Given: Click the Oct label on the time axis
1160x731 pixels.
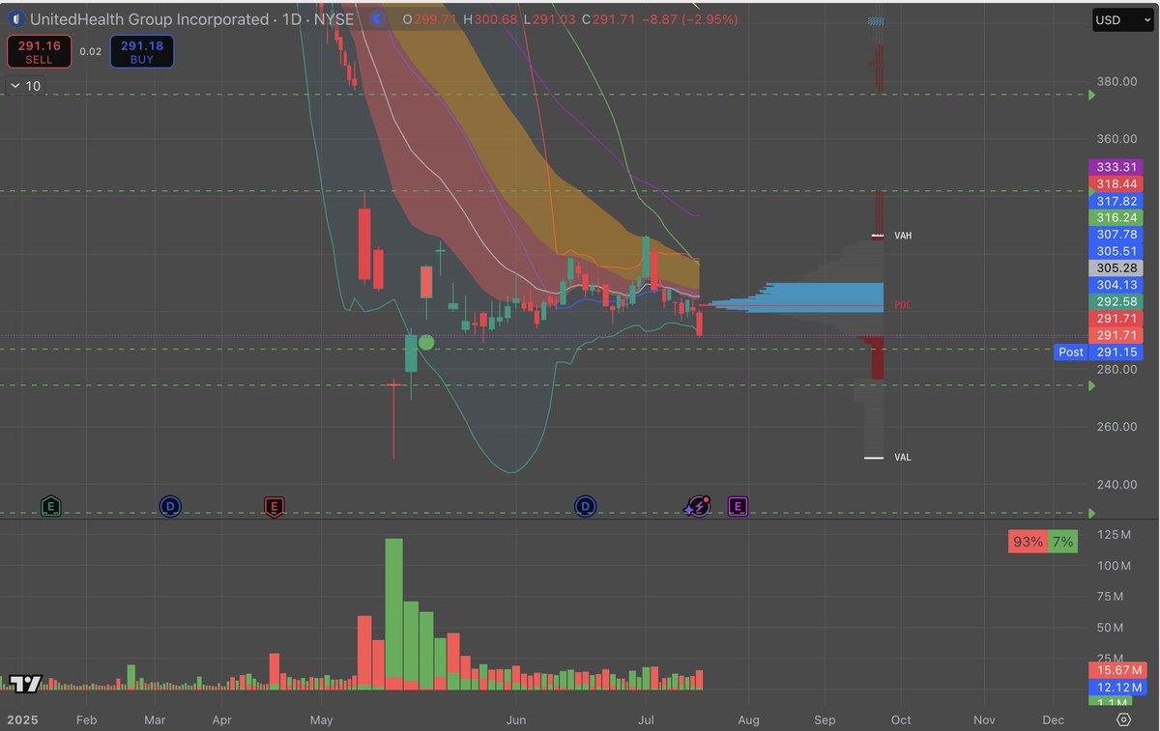Looking at the screenshot, I should pos(901,719).
